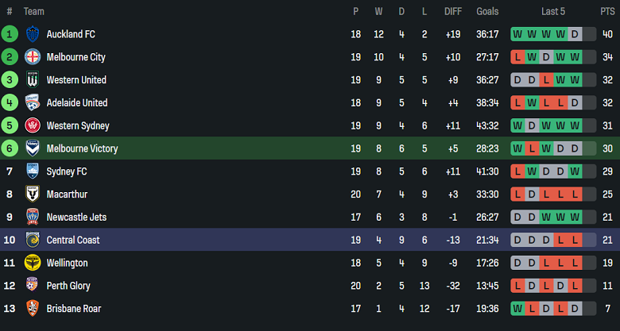Image resolution: width=620 pixels, height=331 pixels.
Task: Click the Adelaide United club crest
Action: 33,102
